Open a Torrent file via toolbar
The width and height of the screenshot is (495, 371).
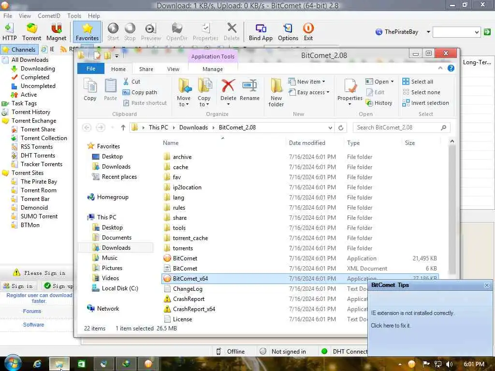pyautogui.click(x=31, y=31)
